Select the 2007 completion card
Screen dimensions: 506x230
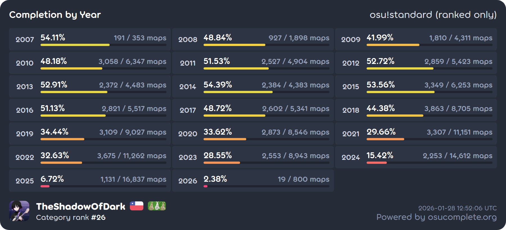click(90, 39)
